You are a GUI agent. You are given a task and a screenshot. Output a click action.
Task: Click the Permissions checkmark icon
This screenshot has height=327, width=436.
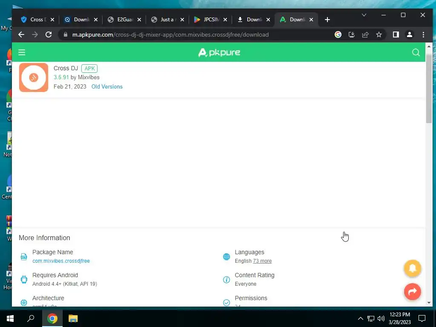tap(227, 302)
